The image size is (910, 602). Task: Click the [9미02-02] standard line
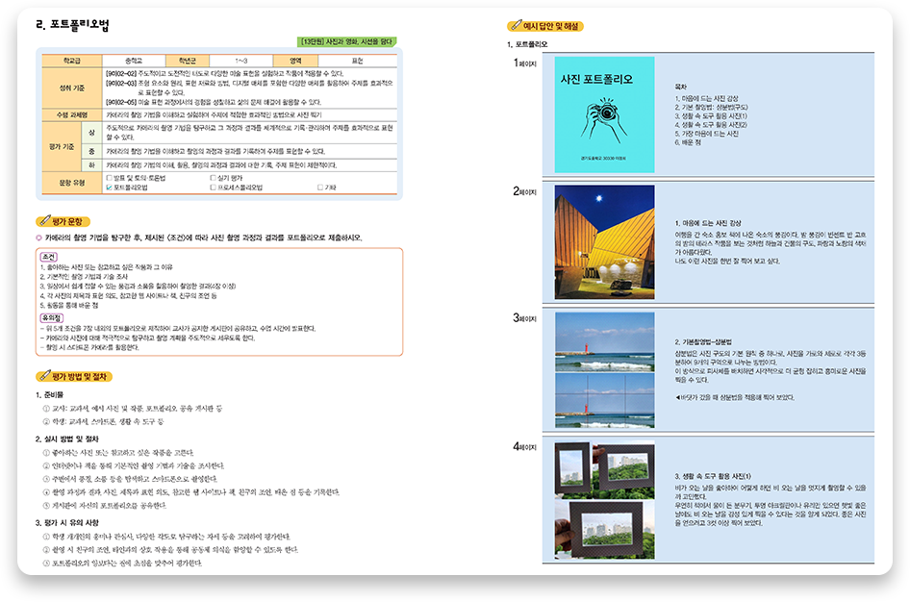coord(224,74)
